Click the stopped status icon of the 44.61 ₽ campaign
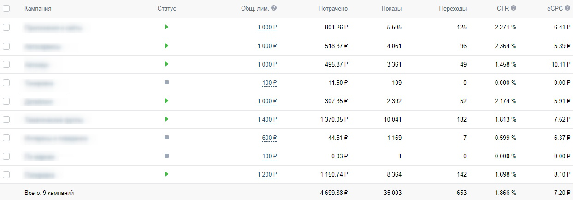Image resolution: width=573 pixels, height=200 pixels. [166, 138]
